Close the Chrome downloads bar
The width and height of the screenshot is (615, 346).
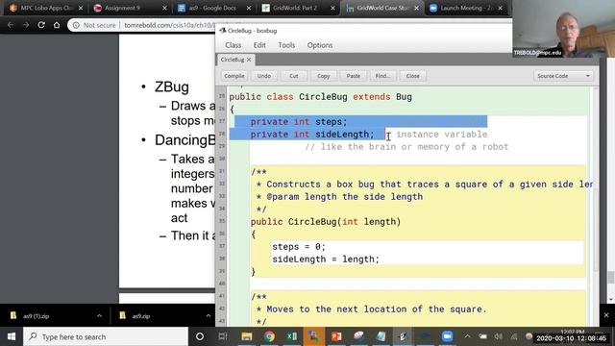pos(606,315)
